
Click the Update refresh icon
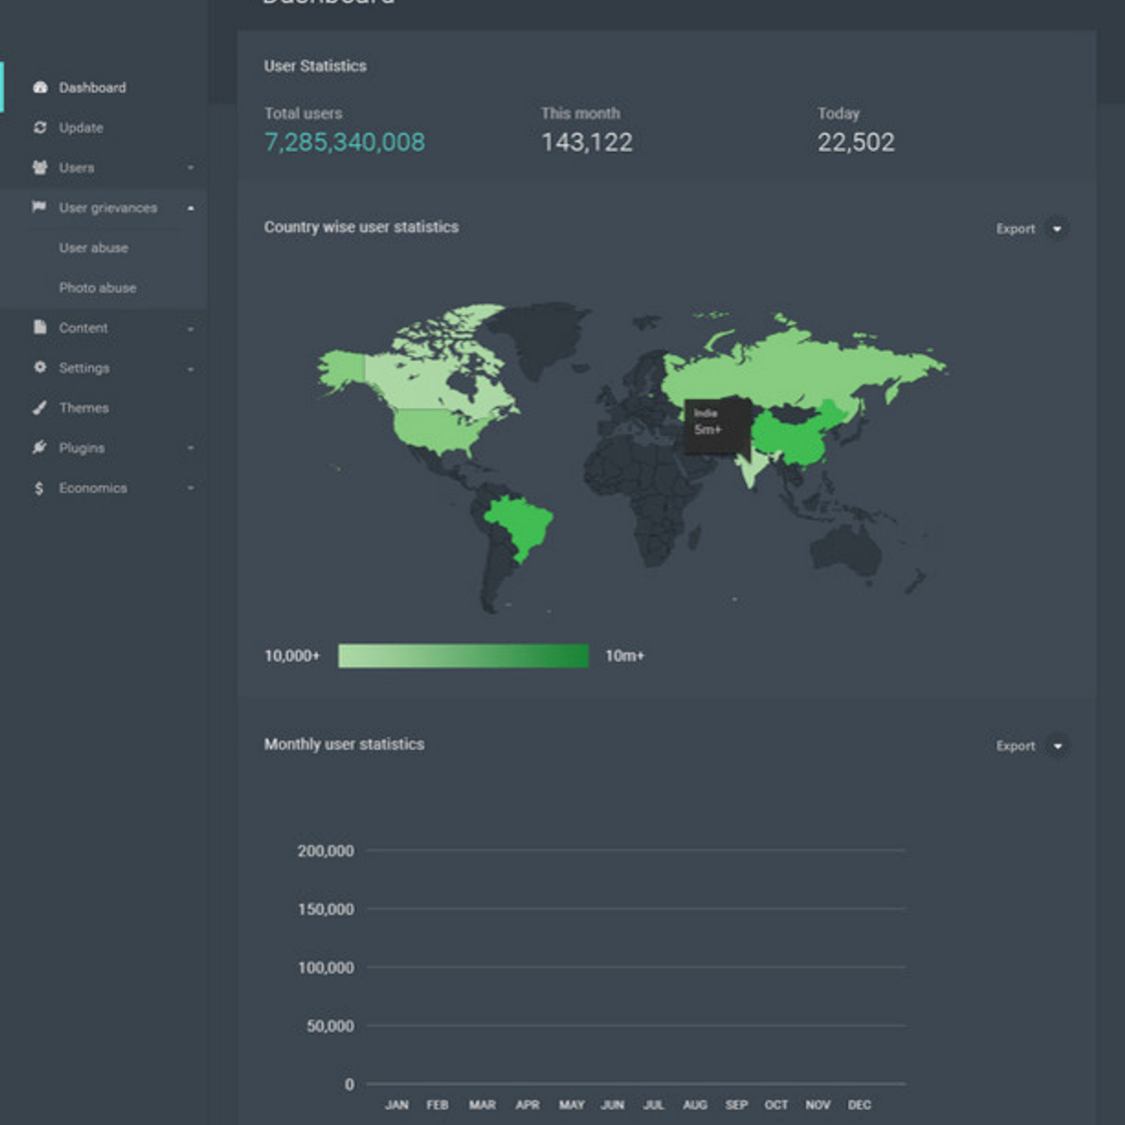click(40, 127)
